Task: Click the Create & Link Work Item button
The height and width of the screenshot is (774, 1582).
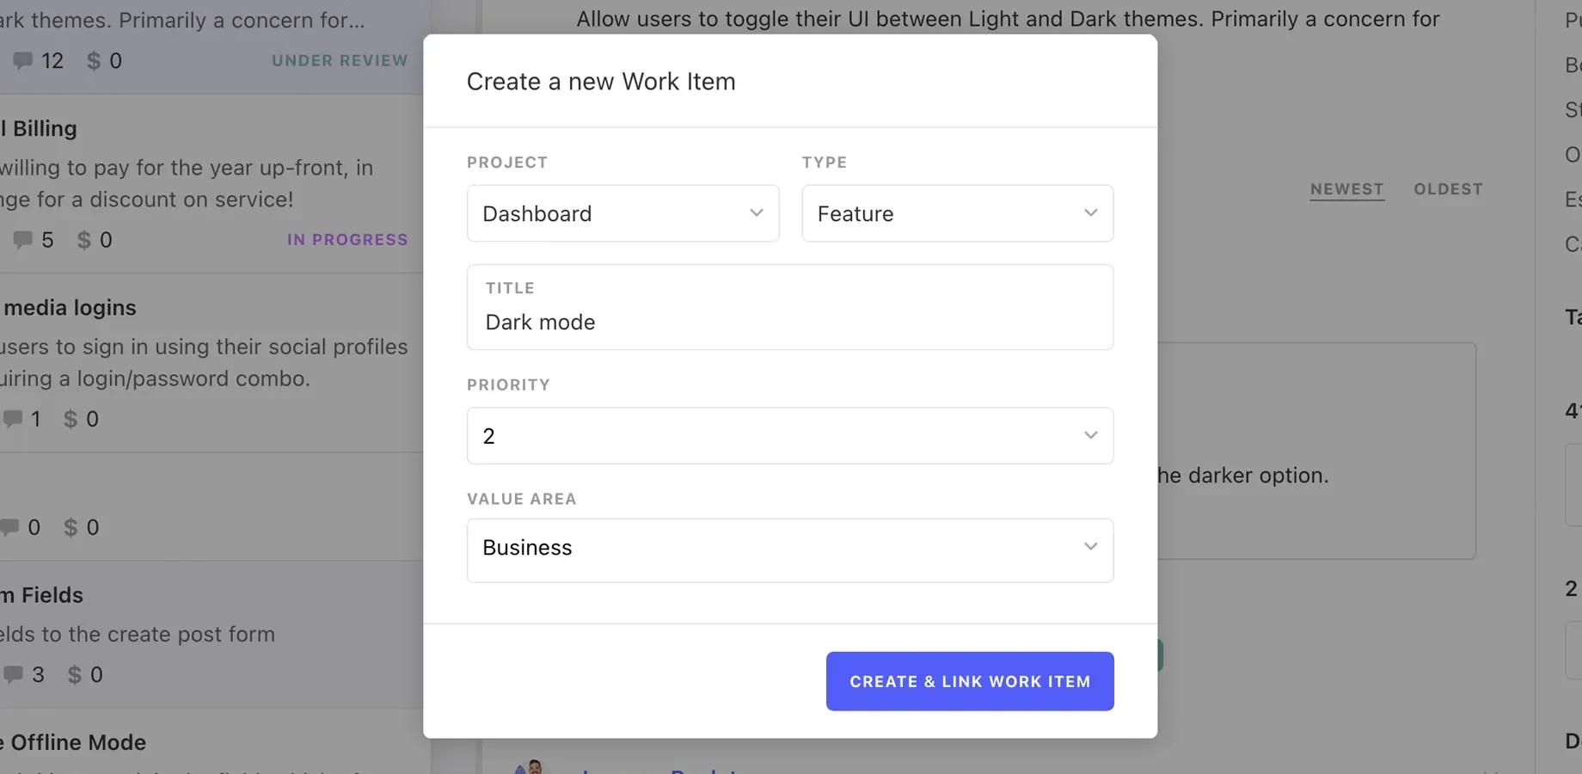Action: pyautogui.click(x=969, y=681)
